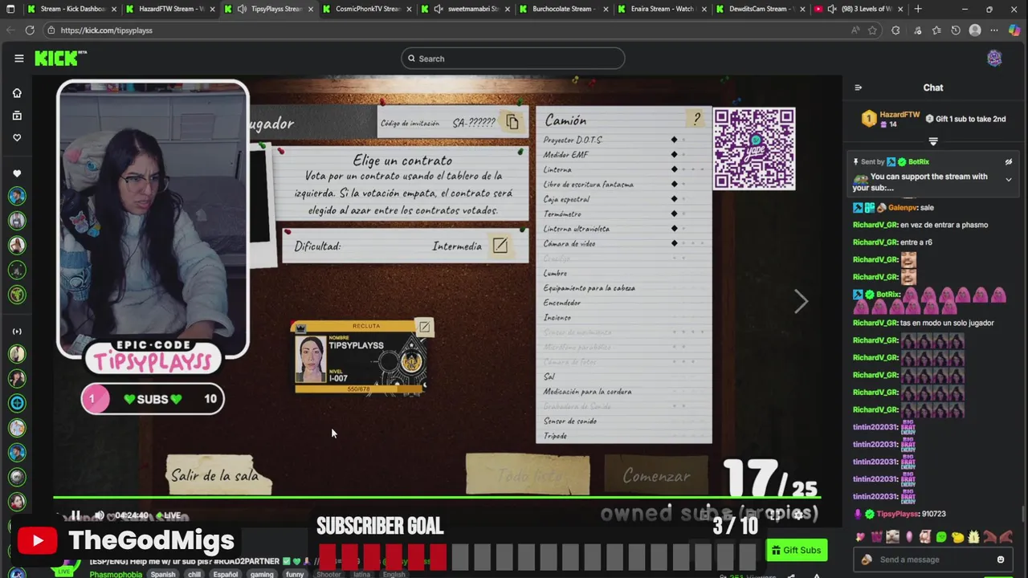This screenshot has height=578, width=1028.
Task: Click HazardFTW in gift leaderboard
Action: [x=899, y=115]
